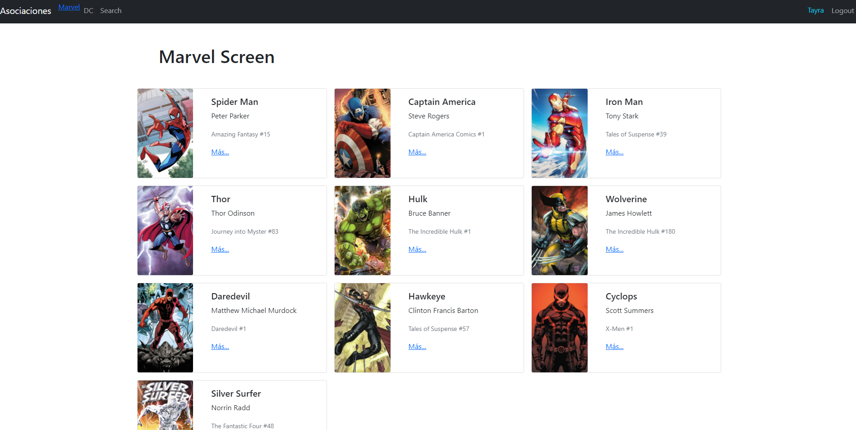
Task: Click the Silver Surfer card title
Action: point(236,394)
